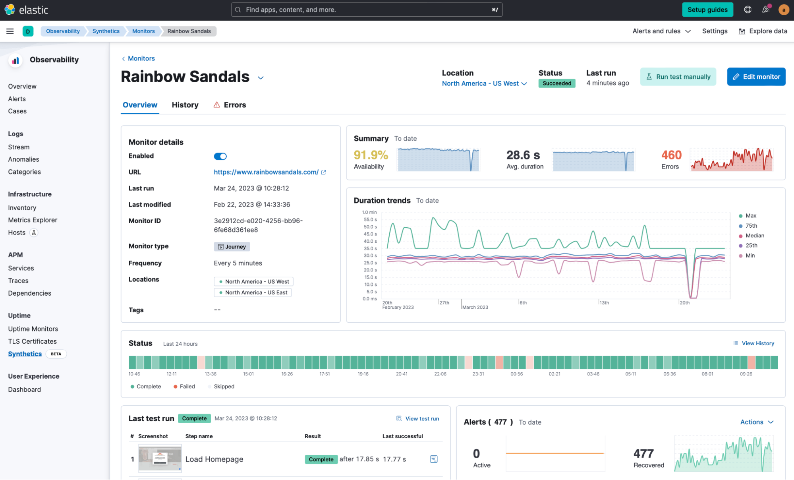
Task: Open the North America - US West location dropdown
Action: [x=484, y=83]
